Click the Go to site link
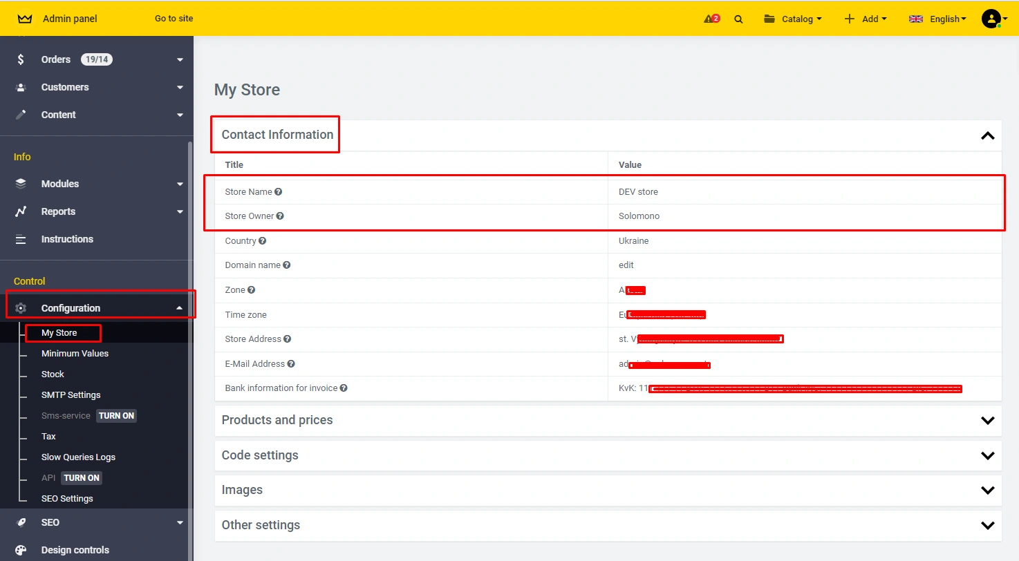 [174, 19]
